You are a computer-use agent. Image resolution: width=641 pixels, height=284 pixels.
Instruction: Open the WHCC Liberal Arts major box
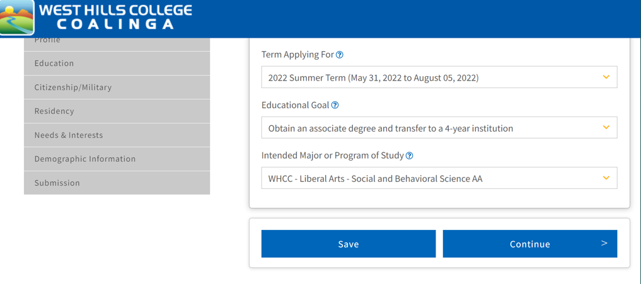click(439, 178)
